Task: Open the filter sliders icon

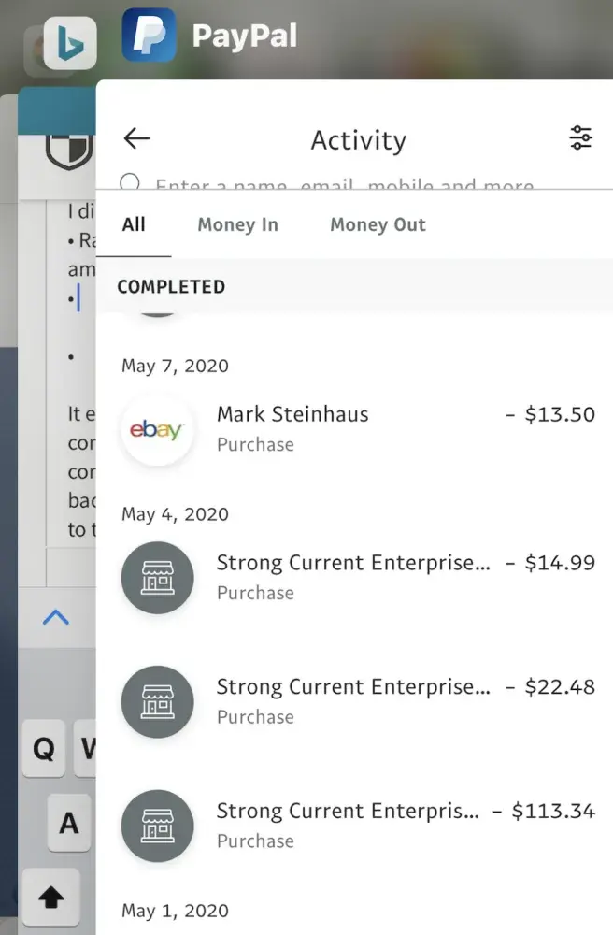Action: pyautogui.click(x=580, y=138)
